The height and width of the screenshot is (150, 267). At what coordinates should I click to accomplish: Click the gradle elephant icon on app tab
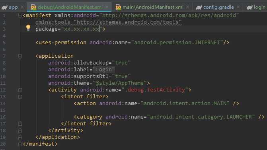tap(4, 7)
